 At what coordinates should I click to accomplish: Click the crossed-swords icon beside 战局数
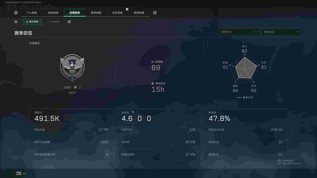[x=153, y=62]
